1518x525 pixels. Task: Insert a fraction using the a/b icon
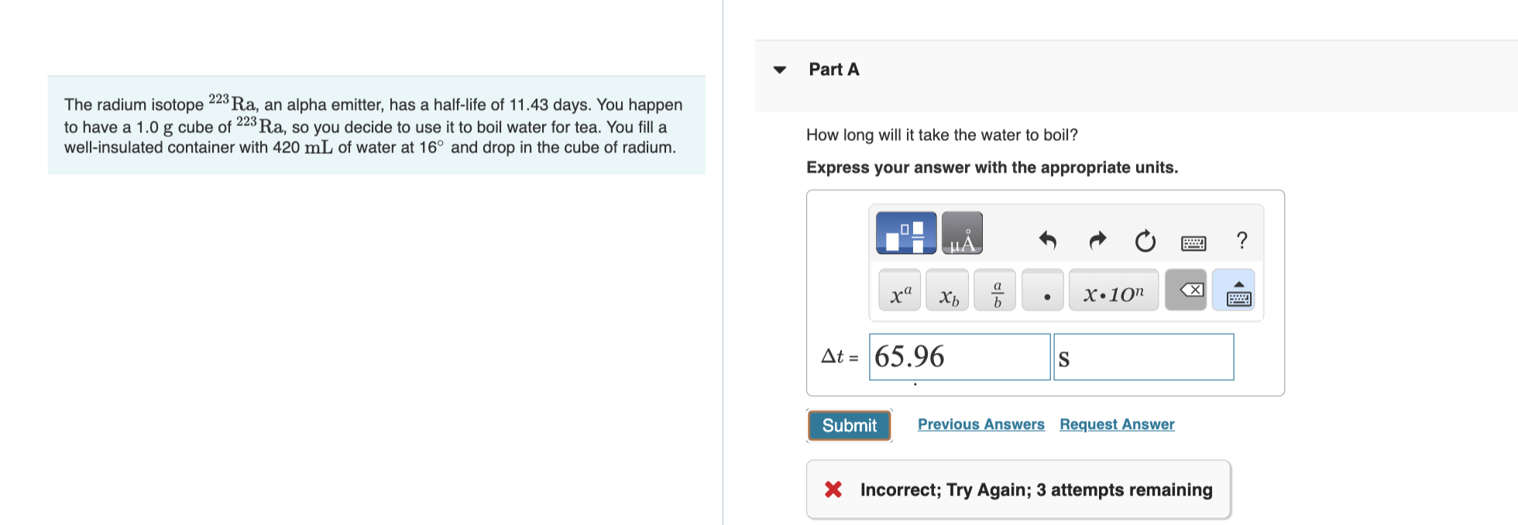[x=995, y=290]
